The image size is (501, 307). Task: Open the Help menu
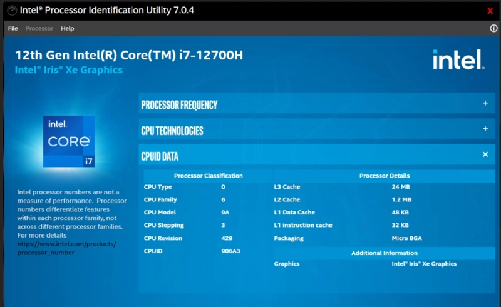pyautogui.click(x=68, y=28)
